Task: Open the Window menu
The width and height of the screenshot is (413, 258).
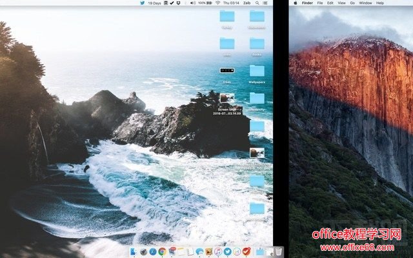Action: point(366,3)
